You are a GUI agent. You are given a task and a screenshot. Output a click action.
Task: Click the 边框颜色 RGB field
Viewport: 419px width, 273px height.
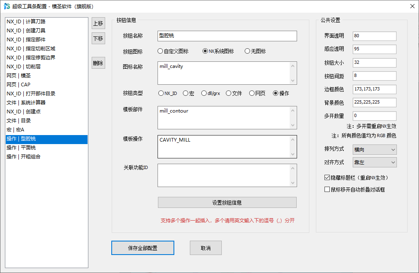pos(374,89)
